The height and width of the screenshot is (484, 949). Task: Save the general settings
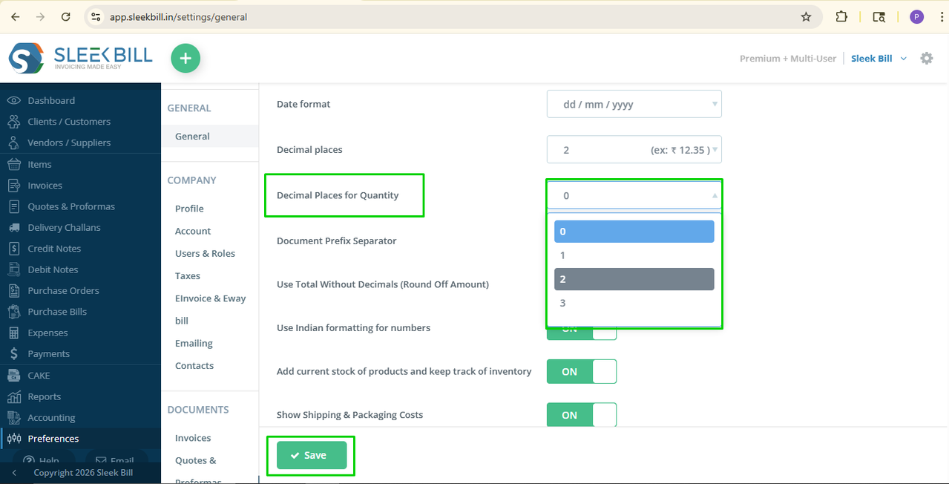point(312,455)
